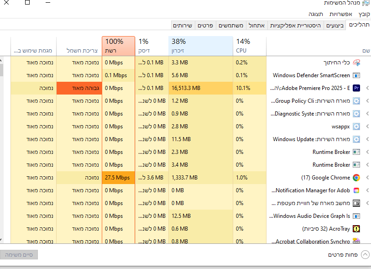Viewport: 371px width, 269px height.
Task: Click the Acrobat Collaboration Synchronizer icon
Action: [356, 241]
